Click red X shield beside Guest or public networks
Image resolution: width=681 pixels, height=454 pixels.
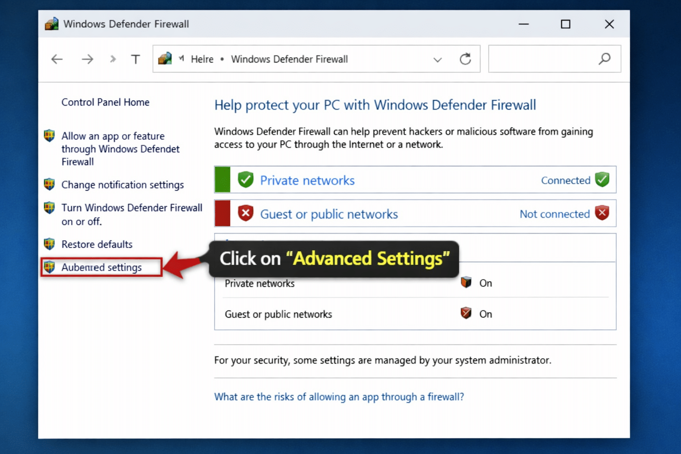pos(246,213)
